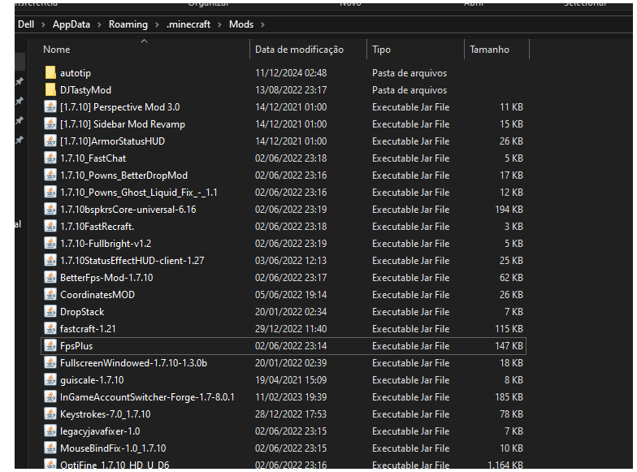This screenshot has height=472, width=637.
Task: Expand the chevron after Roaming in breadcrumb
Action: (157, 24)
